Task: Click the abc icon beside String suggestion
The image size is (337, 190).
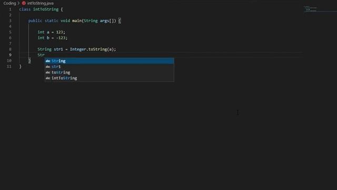Action: coord(48,61)
